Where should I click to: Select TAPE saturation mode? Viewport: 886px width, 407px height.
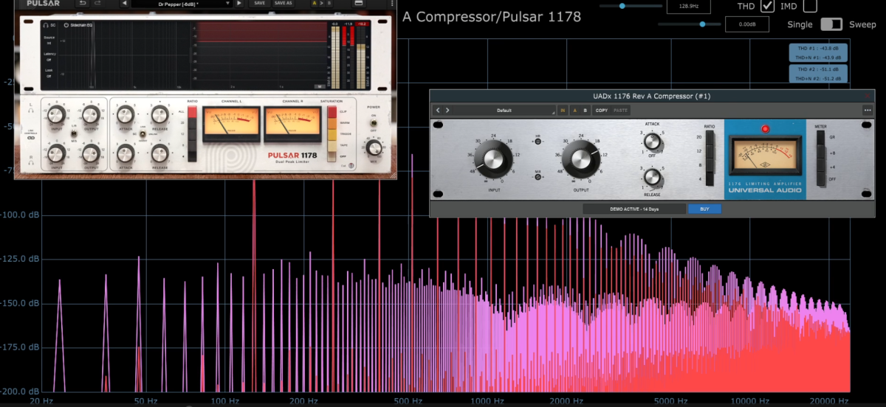click(332, 145)
